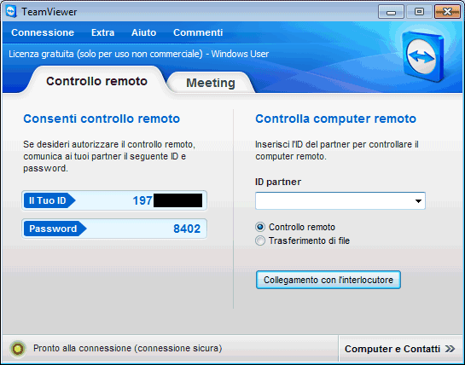Click the connection status indicator icon
The height and width of the screenshot is (365, 465).
pos(18,349)
